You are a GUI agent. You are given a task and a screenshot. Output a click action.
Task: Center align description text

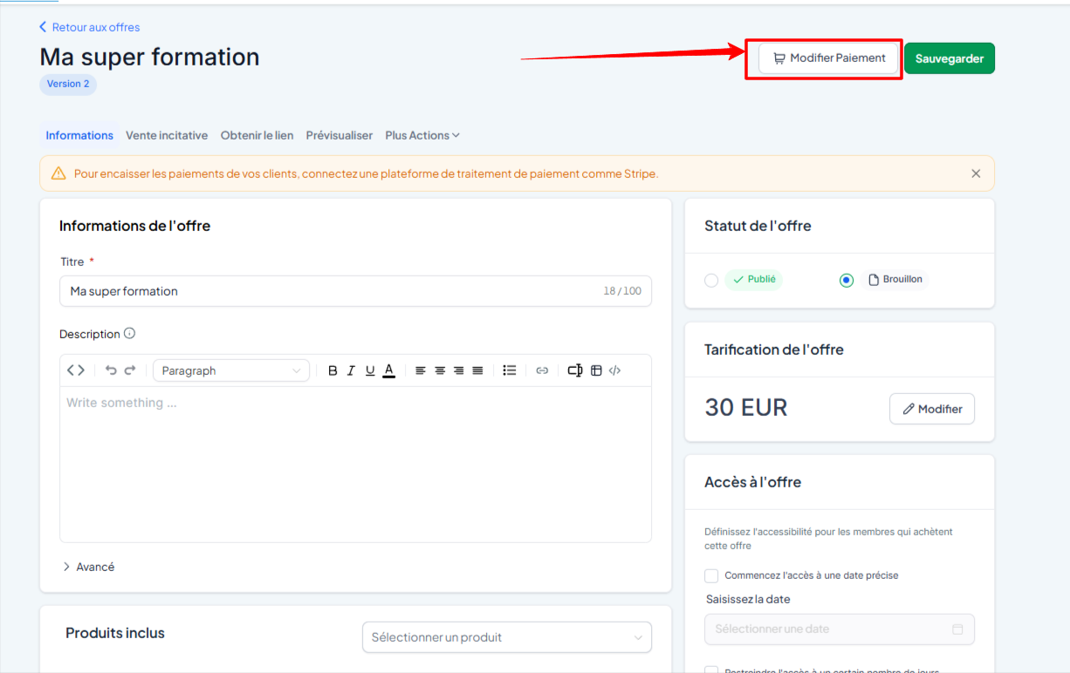point(440,370)
